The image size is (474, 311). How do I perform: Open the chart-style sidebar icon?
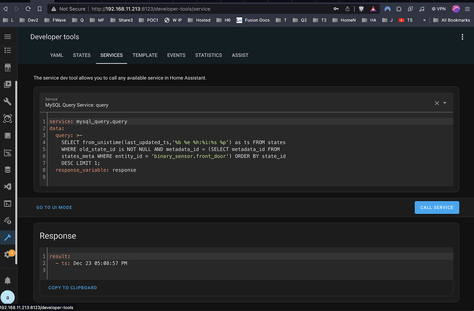(x=8, y=152)
